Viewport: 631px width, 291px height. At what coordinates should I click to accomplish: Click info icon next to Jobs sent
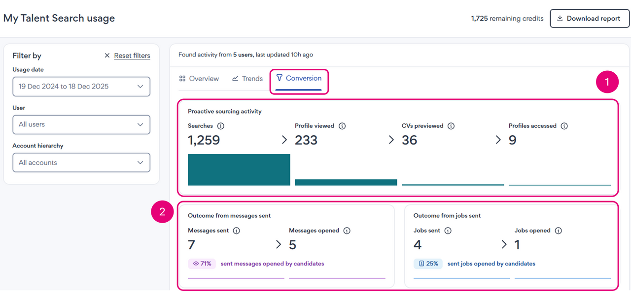pos(448,231)
